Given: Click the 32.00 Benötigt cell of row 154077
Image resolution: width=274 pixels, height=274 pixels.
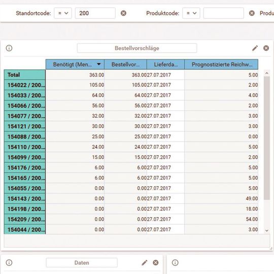Looking at the screenshot, I should tap(75, 116).
